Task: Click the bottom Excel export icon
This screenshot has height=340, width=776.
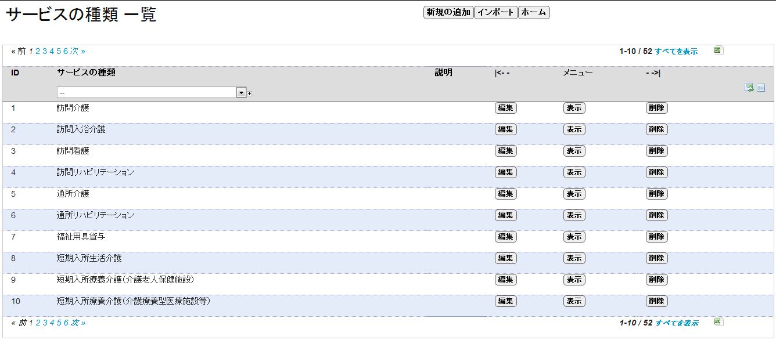Action: tap(718, 322)
